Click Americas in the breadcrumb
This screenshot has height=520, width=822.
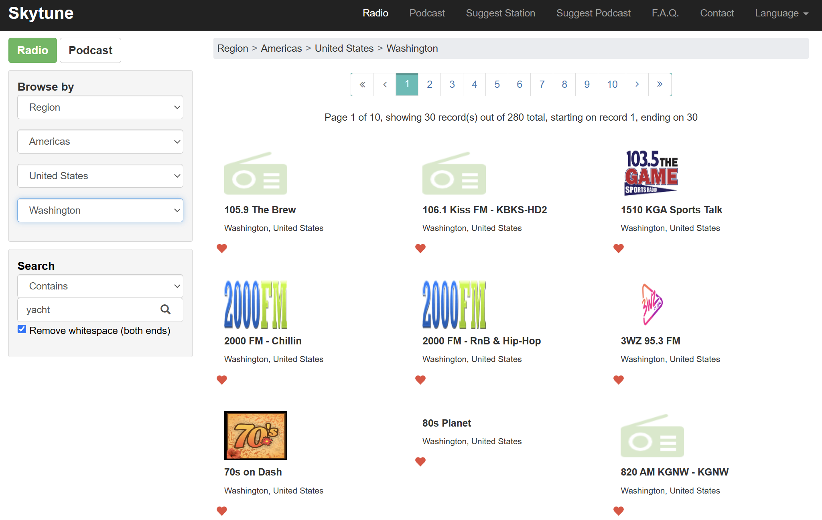point(281,49)
